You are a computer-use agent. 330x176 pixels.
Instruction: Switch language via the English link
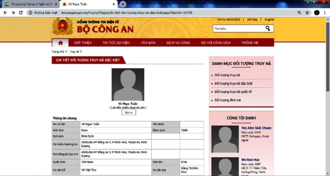[x=269, y=19]
